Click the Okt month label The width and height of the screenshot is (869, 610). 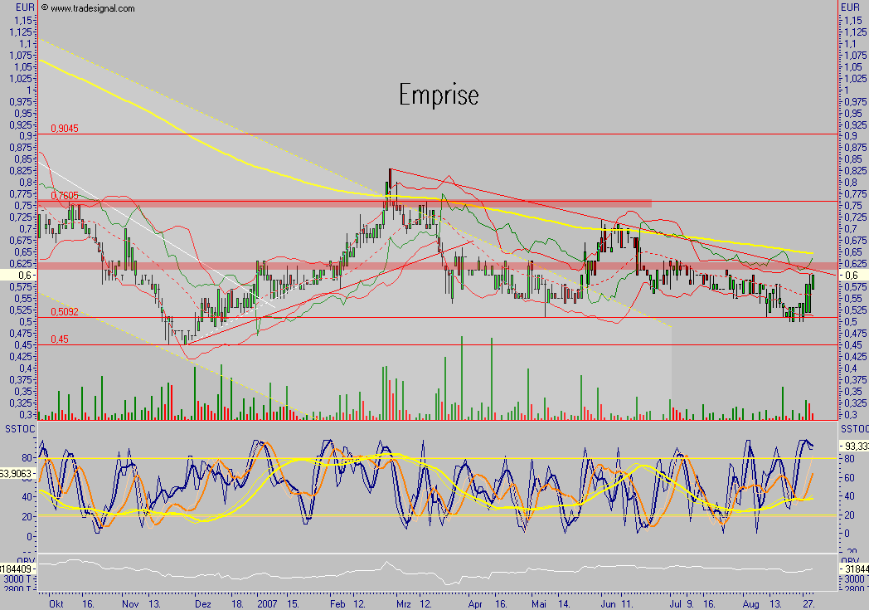tap(55, 604)
